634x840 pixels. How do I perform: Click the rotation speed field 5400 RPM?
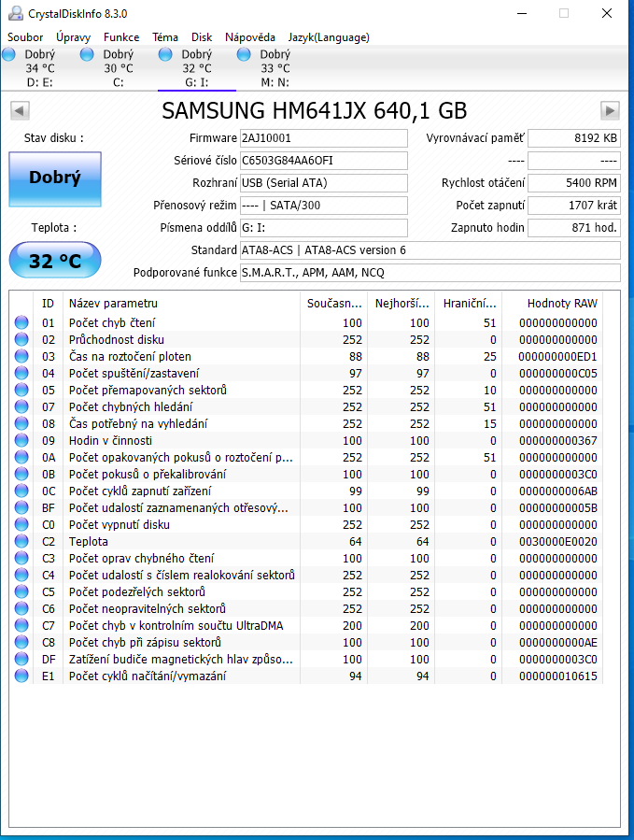pos(574,183)
